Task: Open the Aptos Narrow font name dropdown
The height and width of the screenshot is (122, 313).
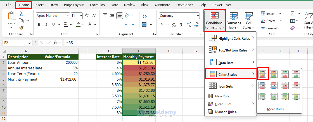Action: [68, 16]
